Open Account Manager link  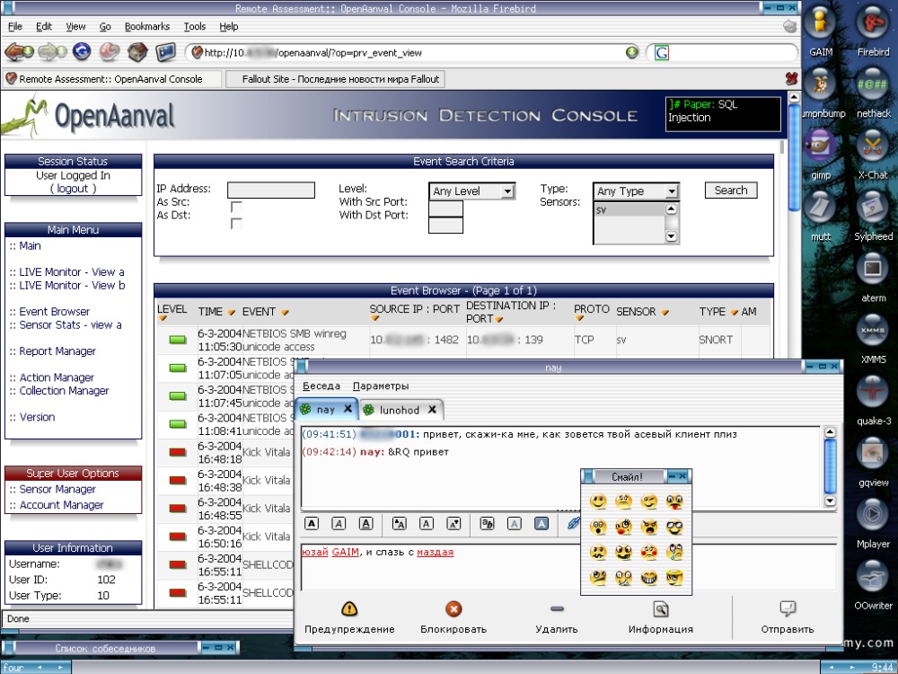pos(61,505)
